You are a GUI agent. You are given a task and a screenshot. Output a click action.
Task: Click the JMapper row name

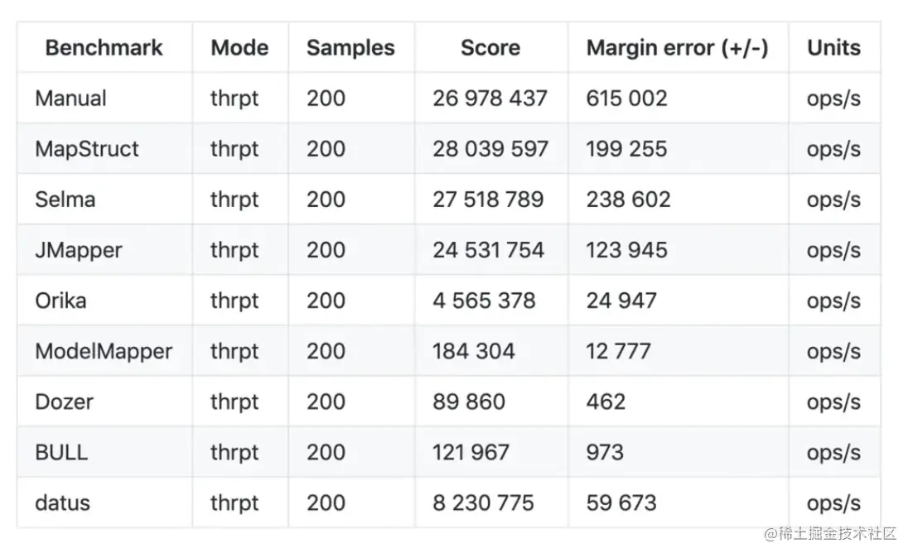[x=78, y=250]
